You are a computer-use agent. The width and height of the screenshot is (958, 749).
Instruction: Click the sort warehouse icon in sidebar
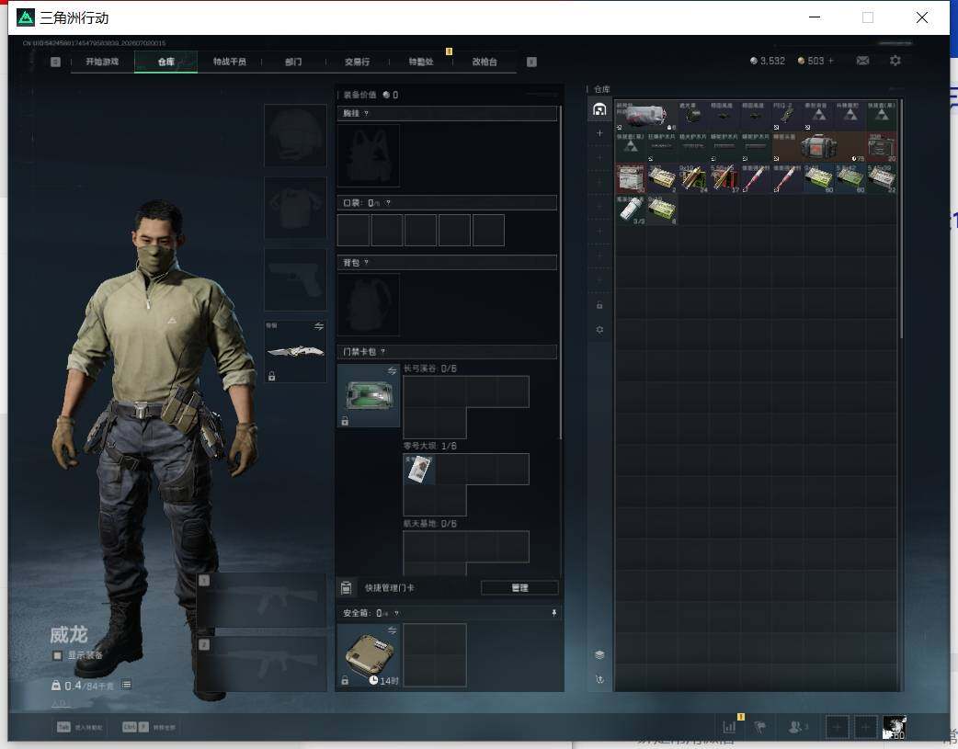599,679
